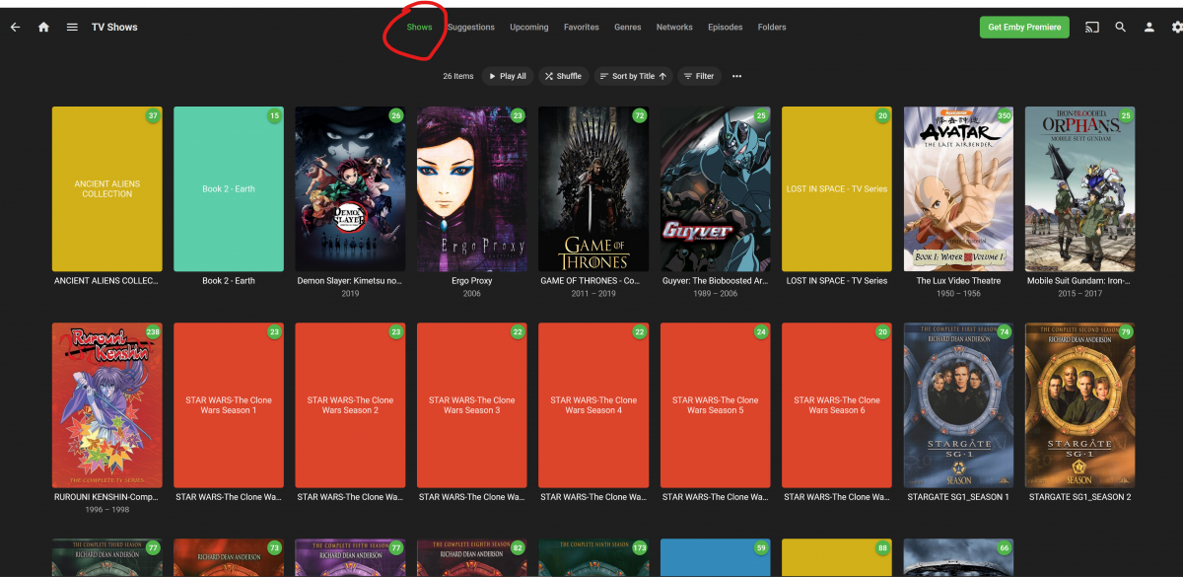Open the Game of Thrones poster
Viewport: 1183px width, 577px height.
coord(593,189)
